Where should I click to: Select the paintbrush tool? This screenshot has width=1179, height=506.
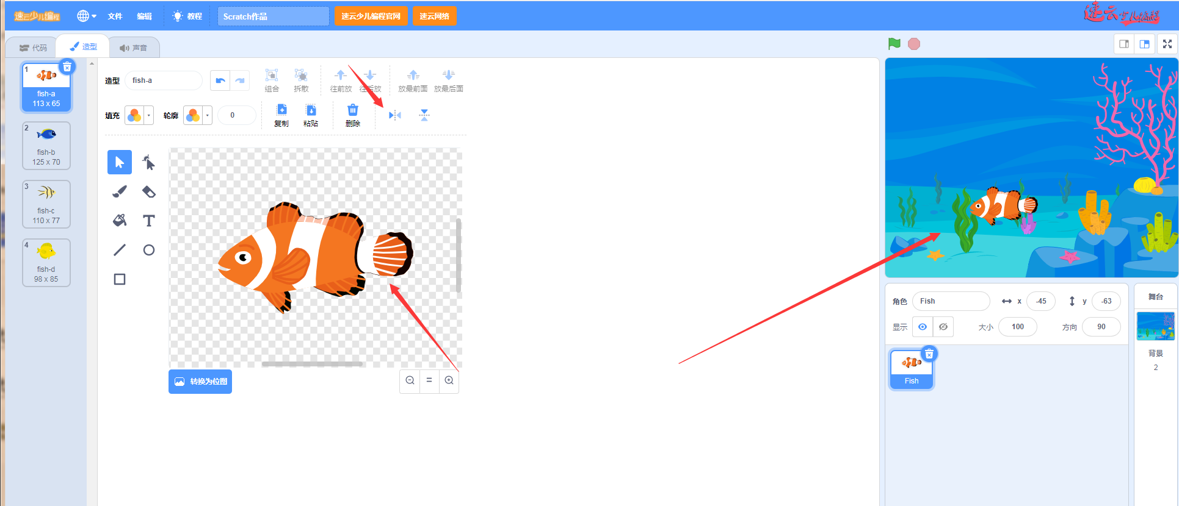[120, 191]
